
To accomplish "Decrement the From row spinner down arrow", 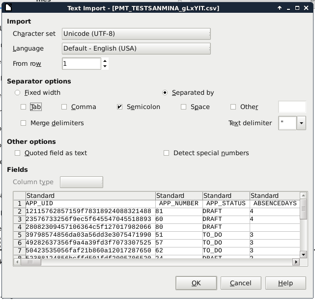I will point(105,67).
